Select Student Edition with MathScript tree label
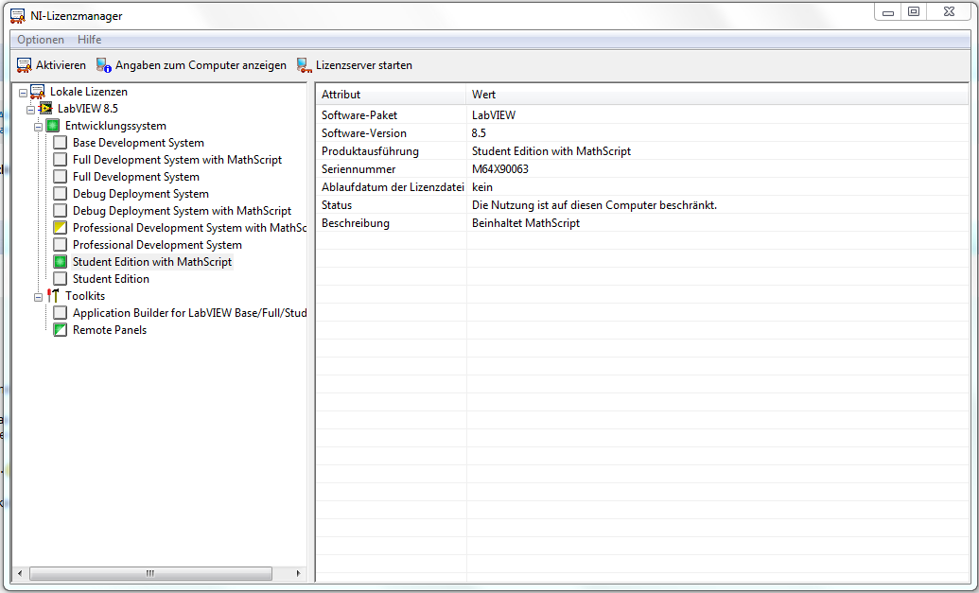Image resolution: width=979 pixels, height=593 pixels. 152,262
